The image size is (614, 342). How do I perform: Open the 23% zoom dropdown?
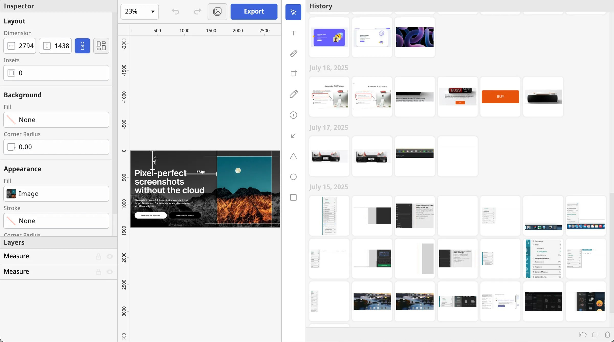tap(139, 11)
